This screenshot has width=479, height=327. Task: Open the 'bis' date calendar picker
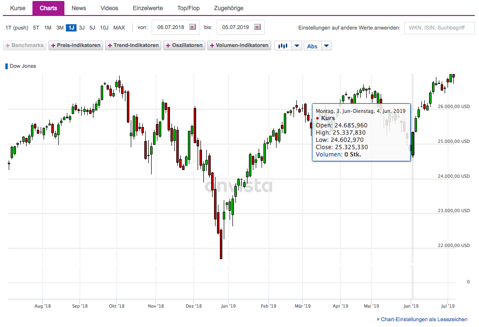coord(257,27)
